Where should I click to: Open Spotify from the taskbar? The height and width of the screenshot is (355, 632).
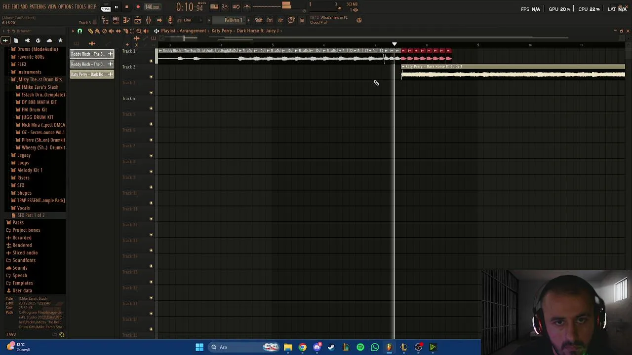360,347
